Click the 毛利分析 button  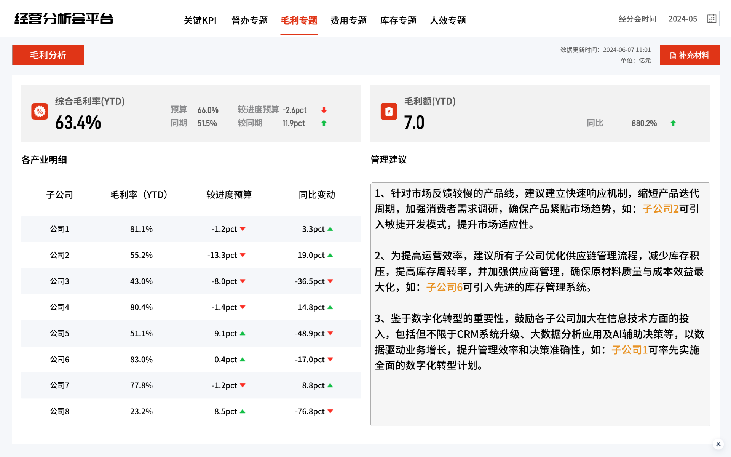pos(48,55)
